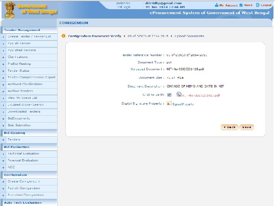Click Upload Documents breadcrumb text
275x206 pixels.
(189, 36)
